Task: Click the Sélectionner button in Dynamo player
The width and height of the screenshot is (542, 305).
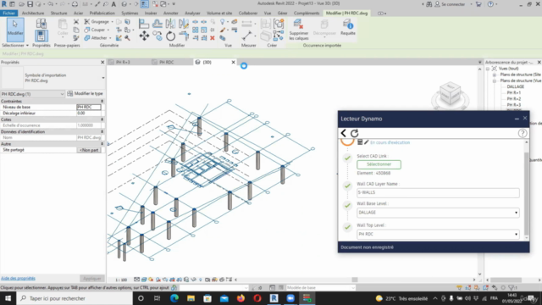Action: pos(379,164)
